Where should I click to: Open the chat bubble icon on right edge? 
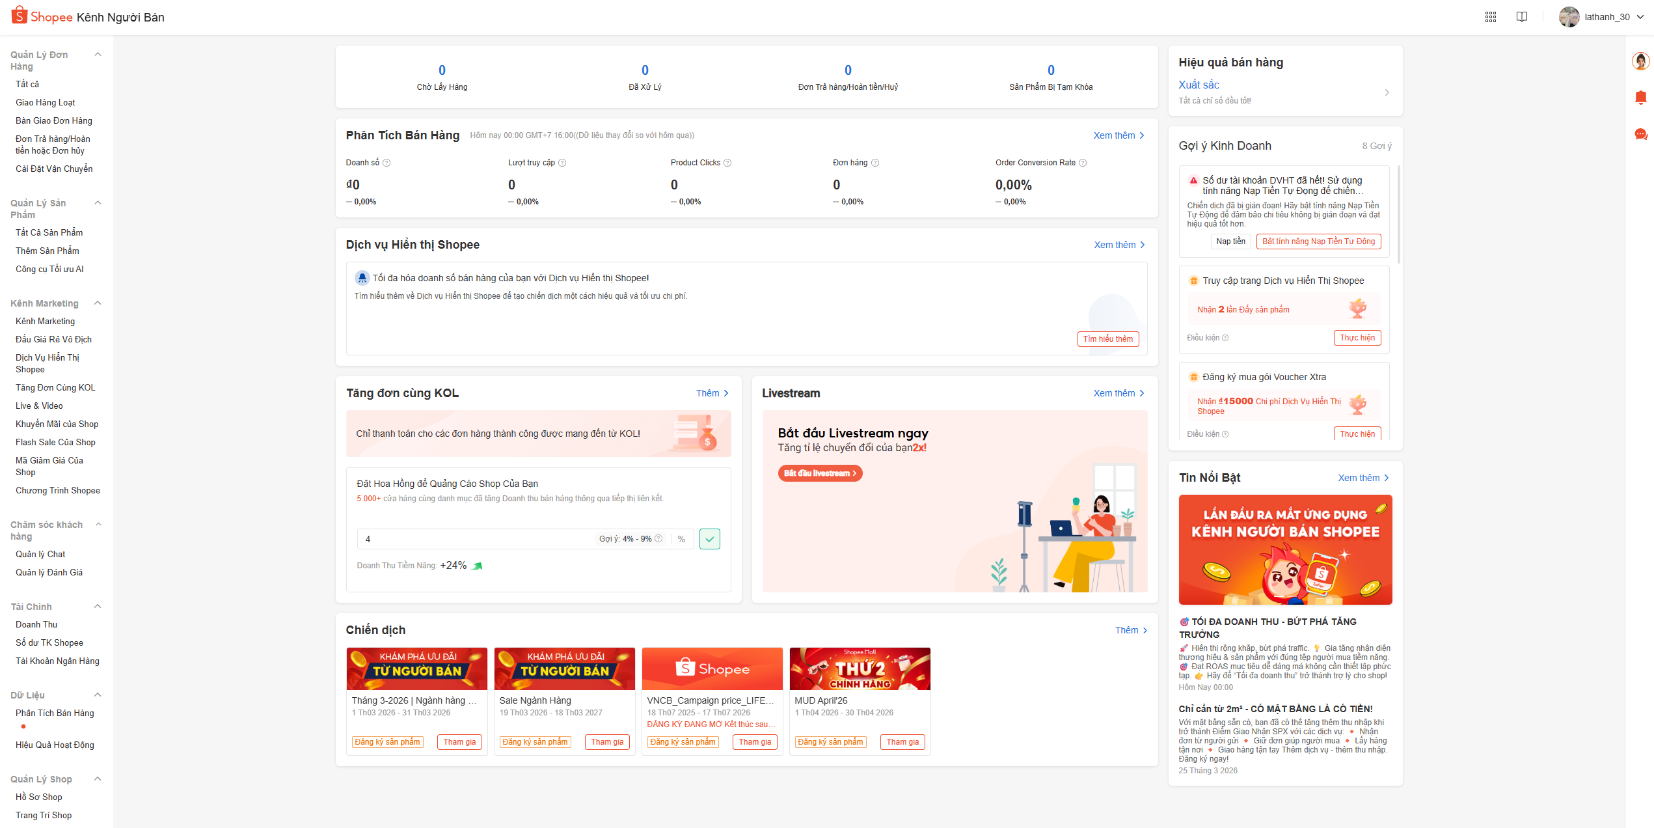pos(1640,134)
